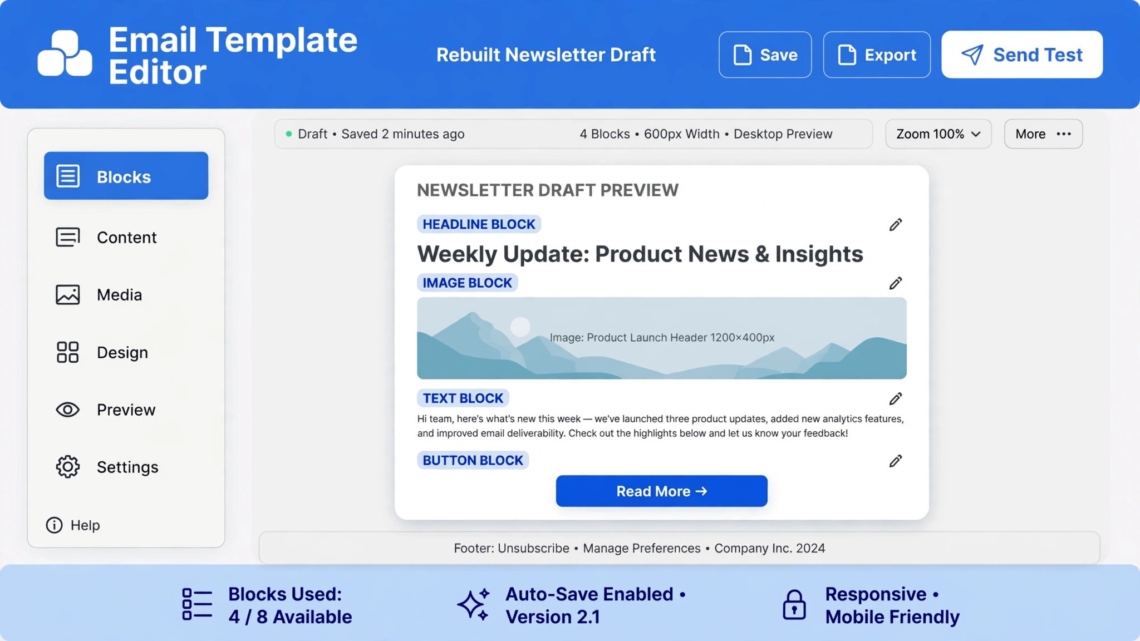Screen dimensions: 1140x641
Task: Open the Blocks sidebar tab
Action: tap(126, 176)
